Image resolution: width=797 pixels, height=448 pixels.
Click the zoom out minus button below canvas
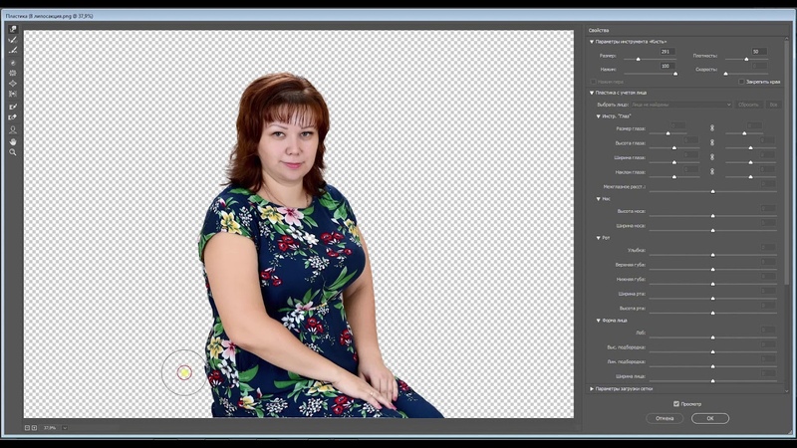click(28, 428)
